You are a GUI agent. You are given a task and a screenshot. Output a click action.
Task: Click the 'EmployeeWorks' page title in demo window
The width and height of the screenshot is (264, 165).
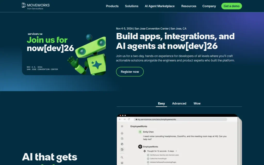click(x=139, y=126)
